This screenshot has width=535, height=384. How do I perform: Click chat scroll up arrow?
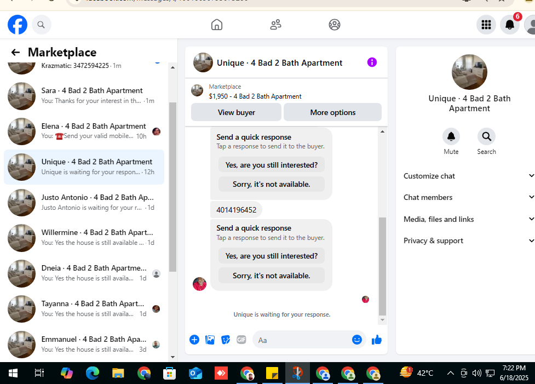382,131
